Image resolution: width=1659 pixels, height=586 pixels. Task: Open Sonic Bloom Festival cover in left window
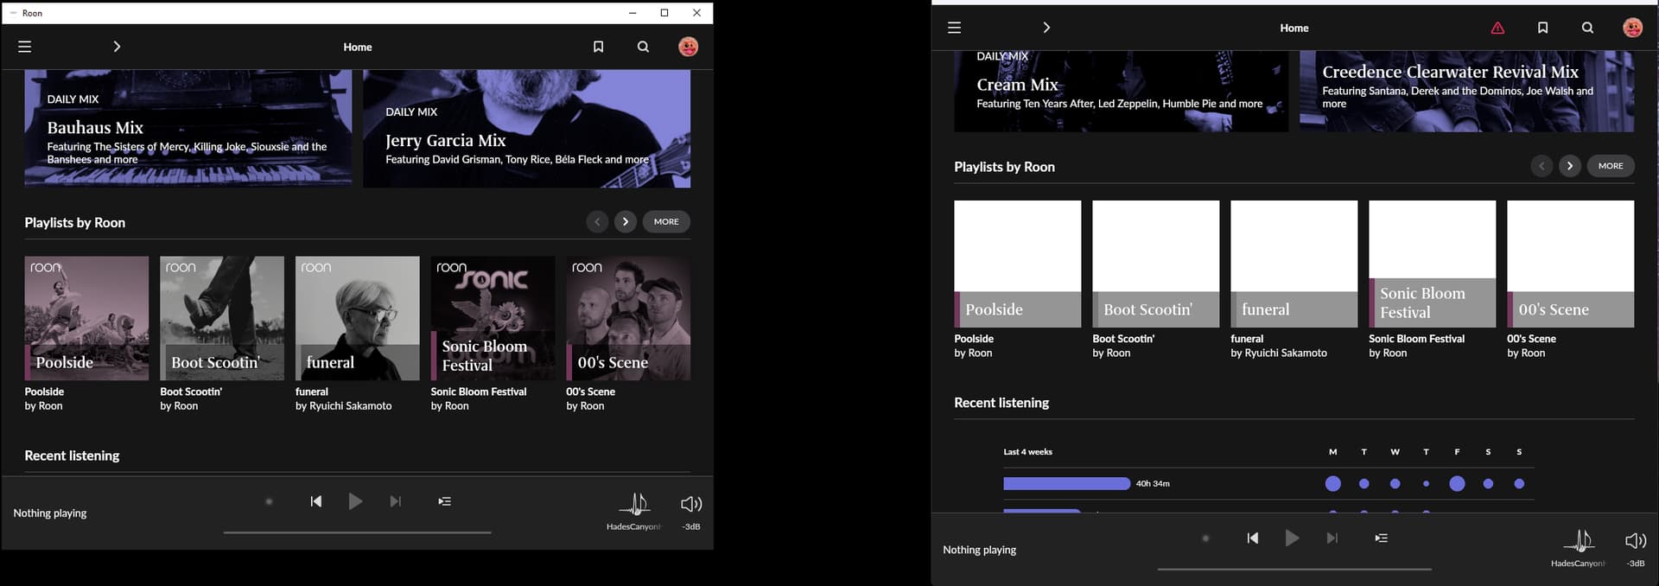coord(493,318)
